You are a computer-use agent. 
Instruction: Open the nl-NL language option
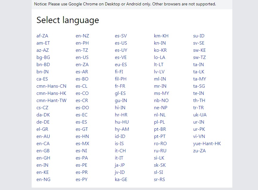160,115
